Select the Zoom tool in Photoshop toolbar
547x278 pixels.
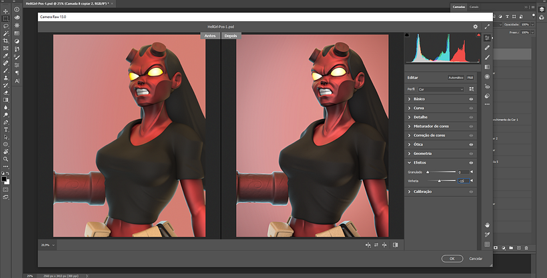[x=5, y=159]
